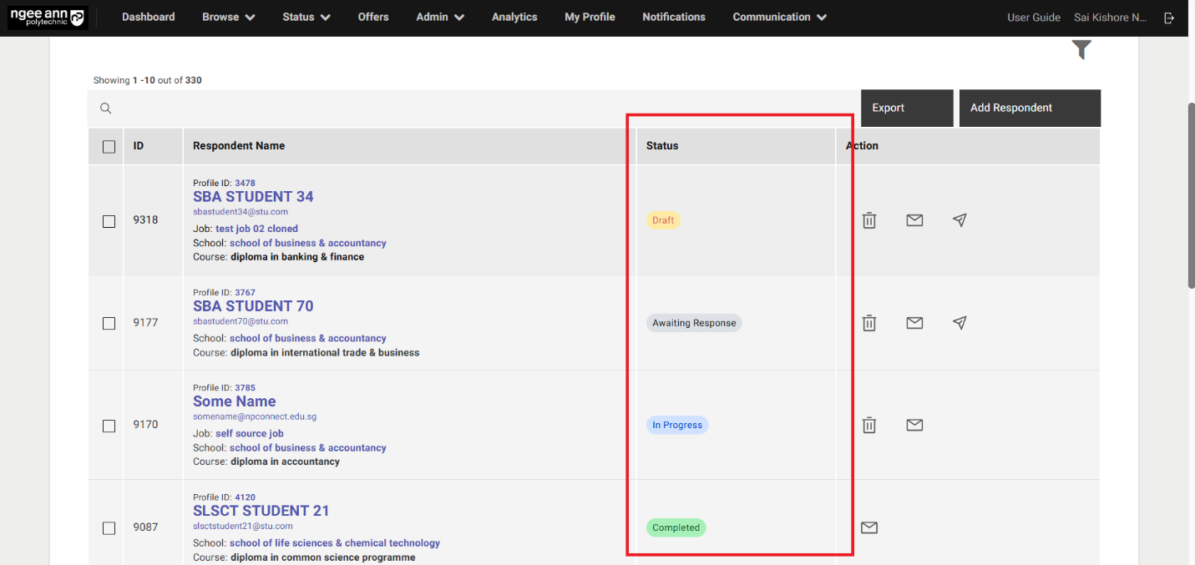Send survey via paper plane for ID 9177

(960, 323)
